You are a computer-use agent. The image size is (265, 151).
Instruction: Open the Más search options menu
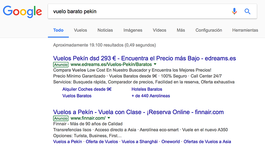tap(181, 30)
